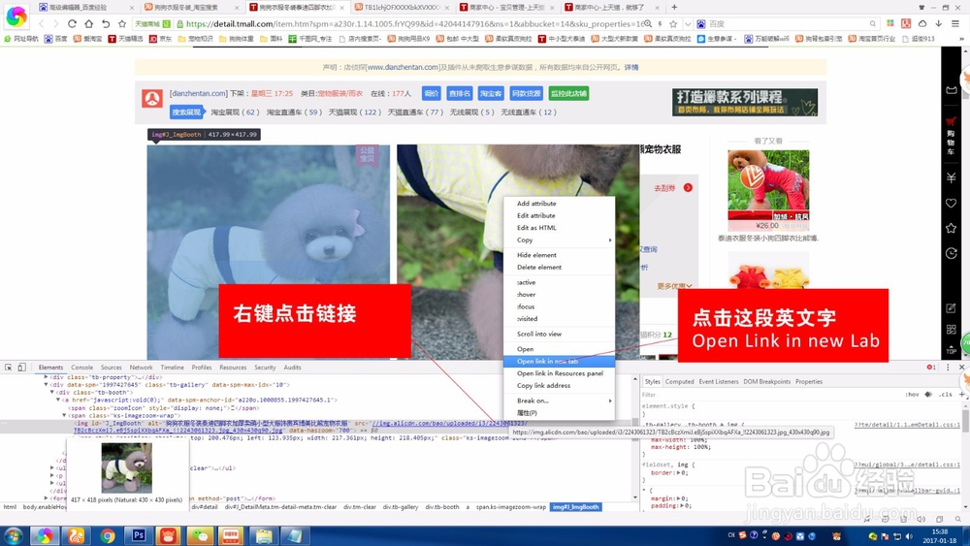
Task: Switch to the Console tab in DevTools
Action: [x=81, y=368]
